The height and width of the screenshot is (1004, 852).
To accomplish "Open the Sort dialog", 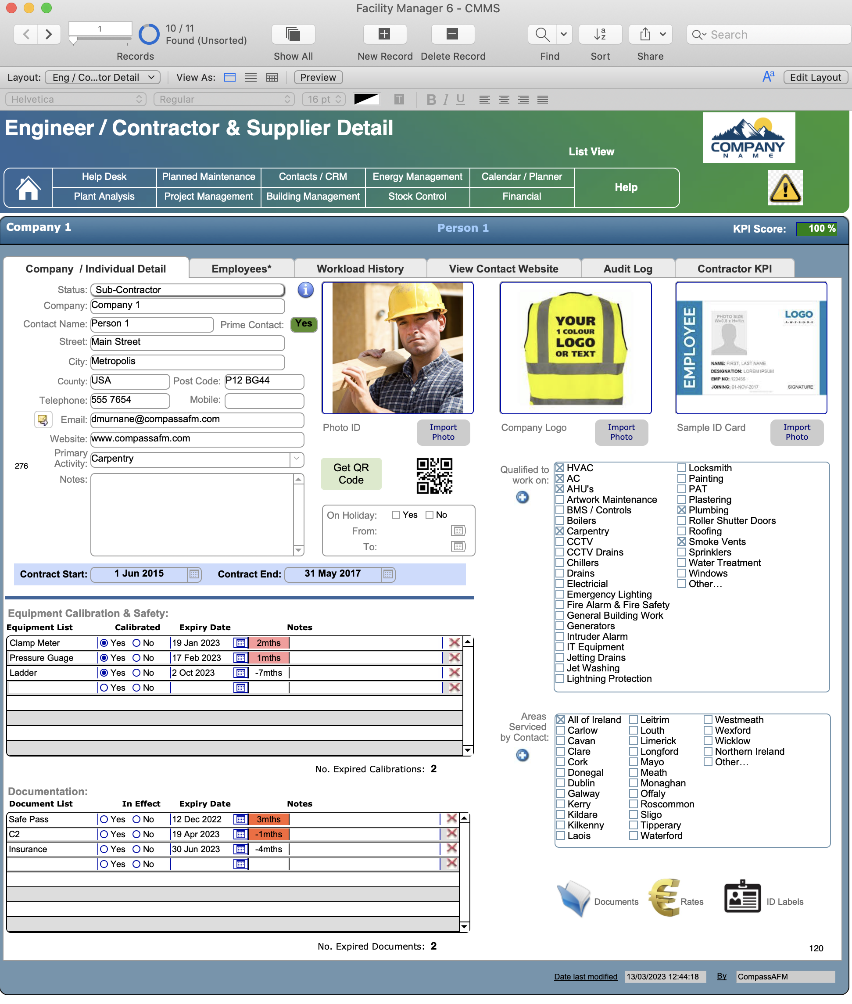I will pyautogui.click(x=600, y=34).
